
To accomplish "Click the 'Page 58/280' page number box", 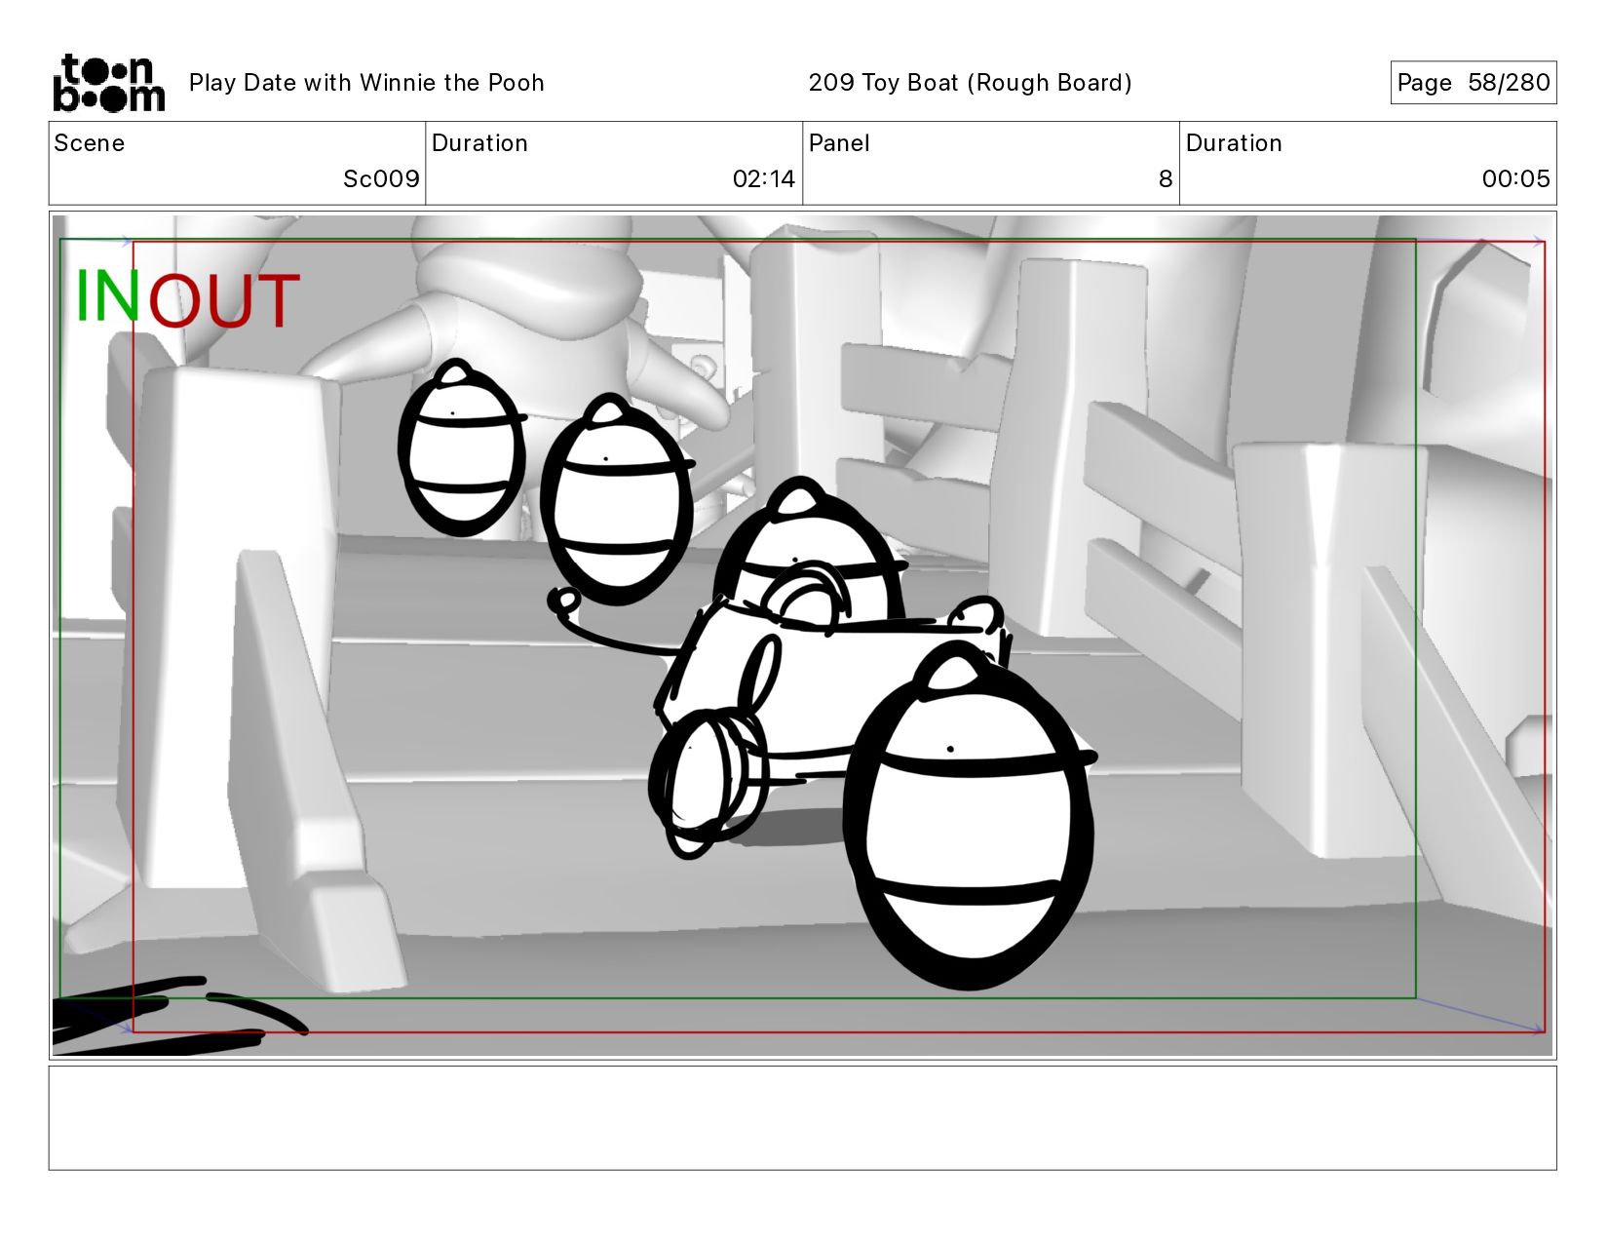I will click(x=1473, y=83).
